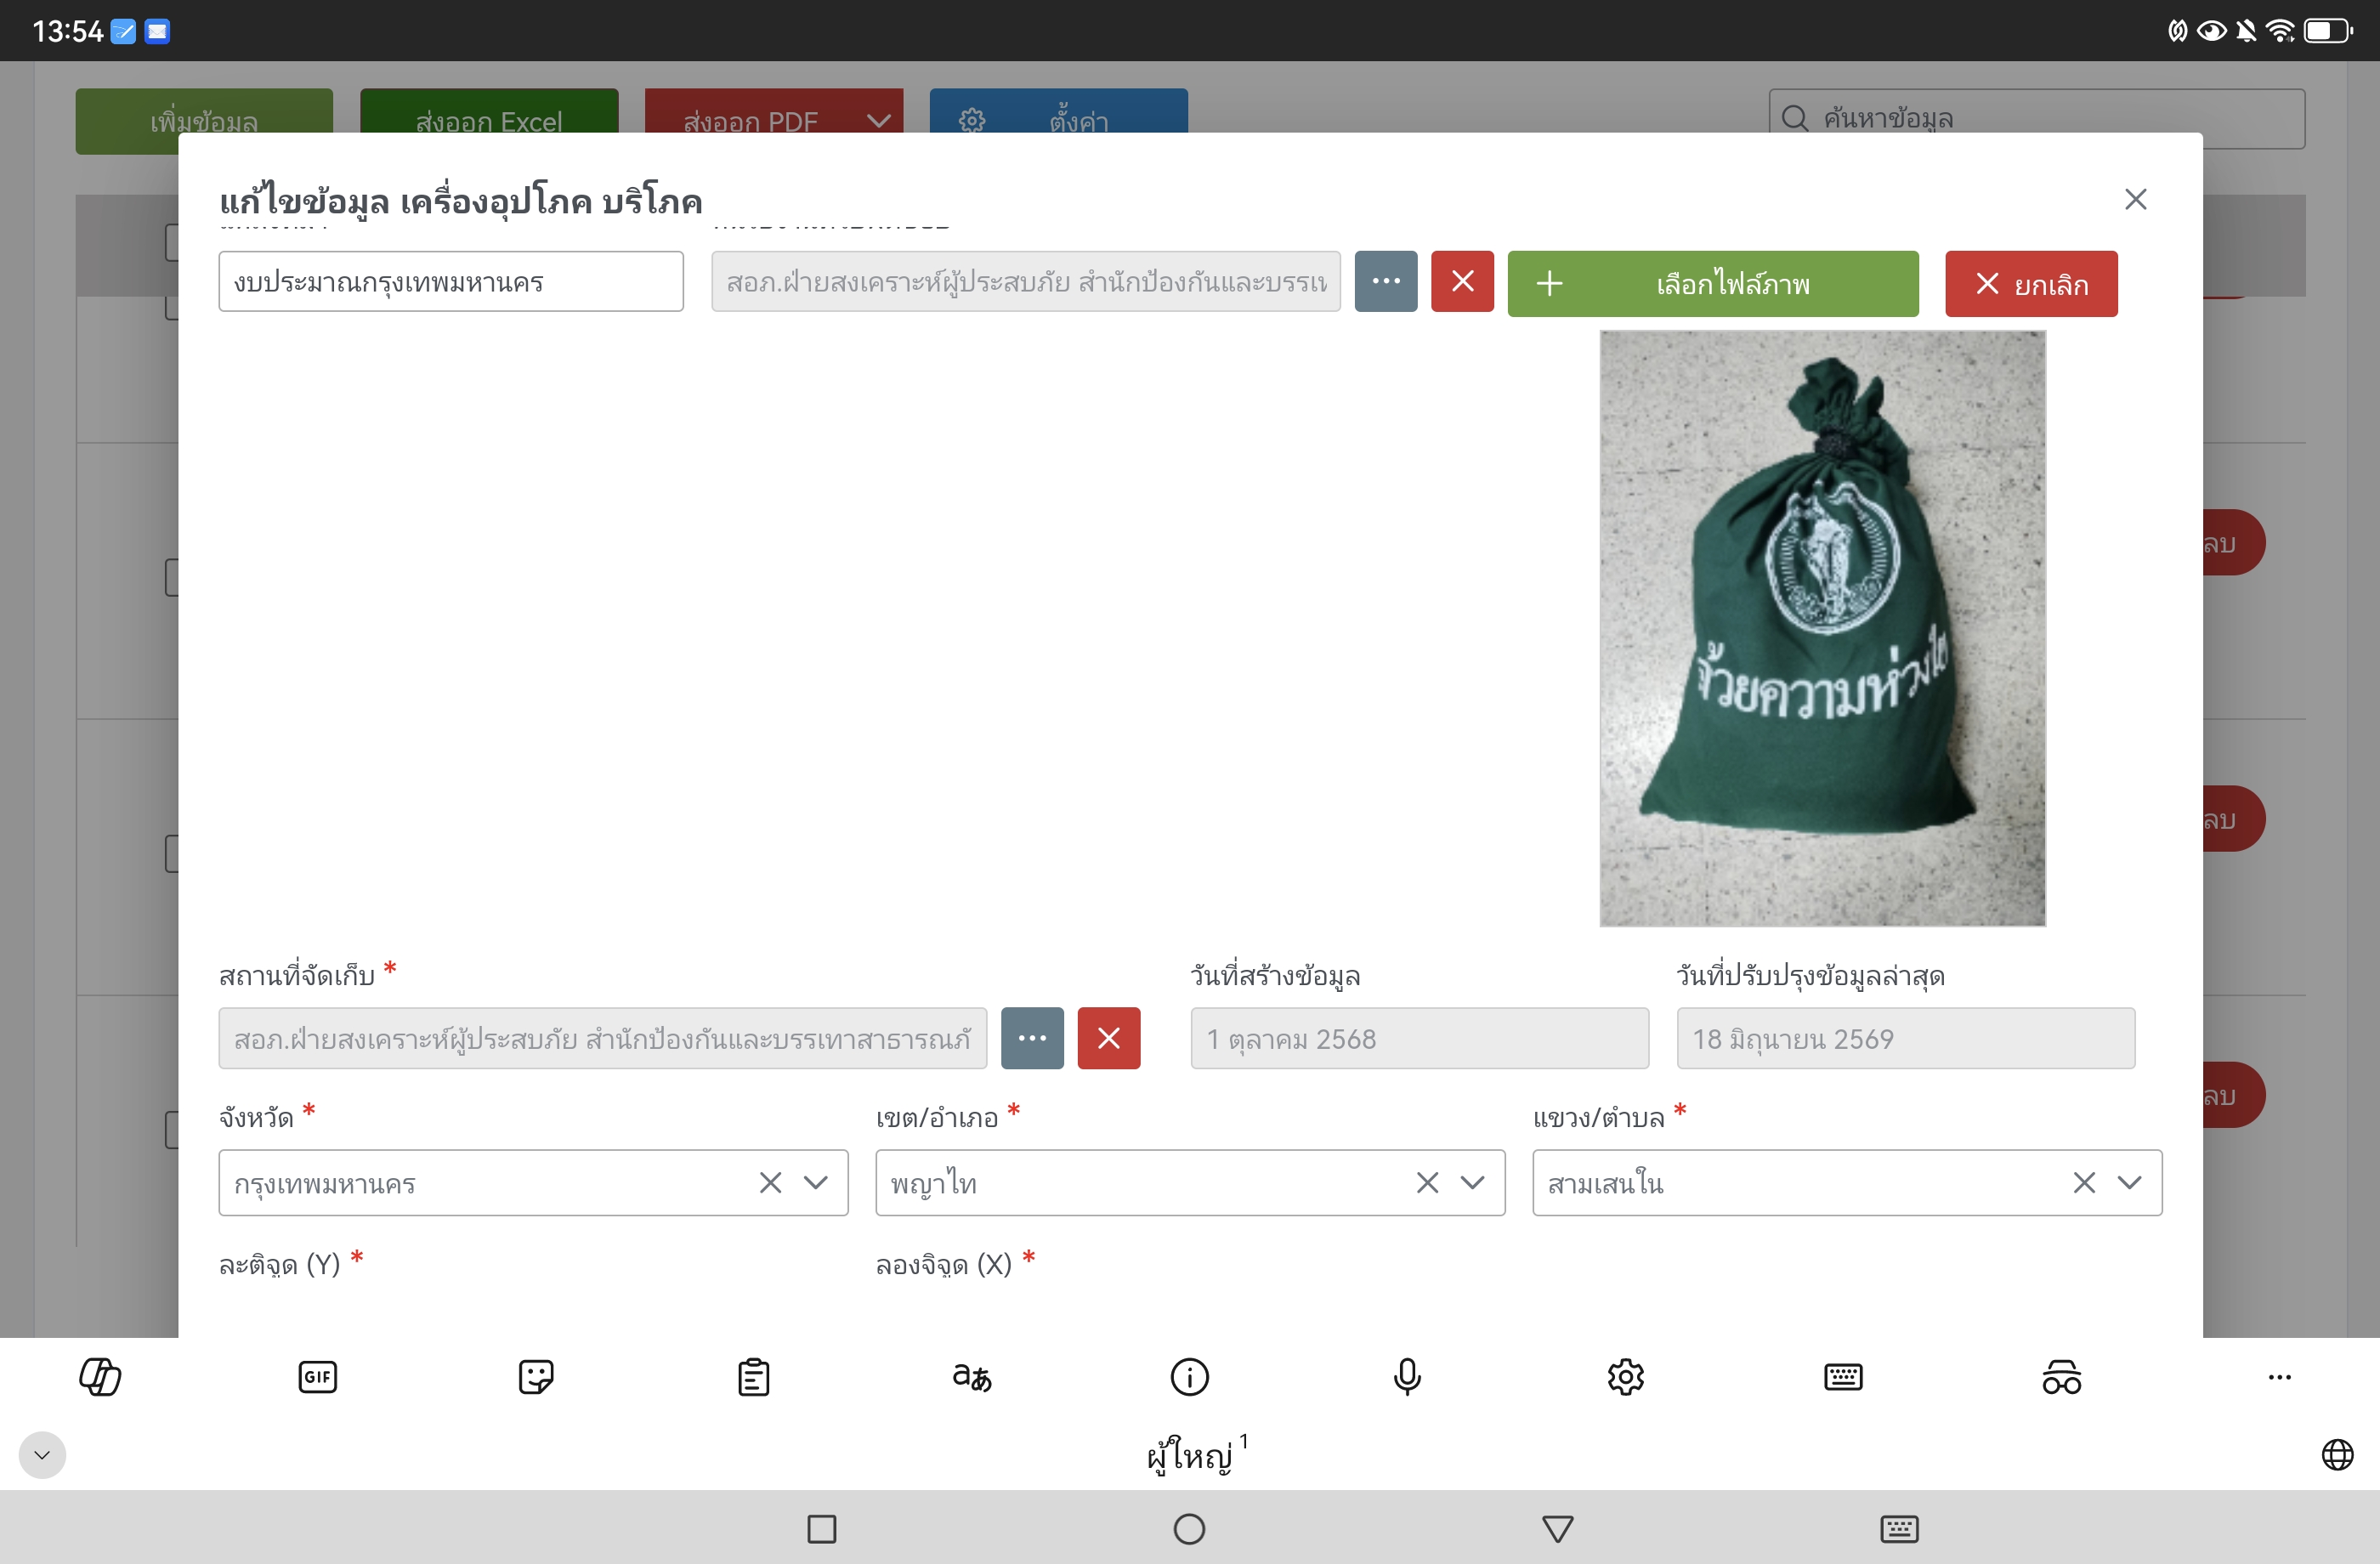Click the สถานที่จัดเก็บ storage location field
The width and height of the screenshot is (2380, 1564).
tap(603, 1039)
